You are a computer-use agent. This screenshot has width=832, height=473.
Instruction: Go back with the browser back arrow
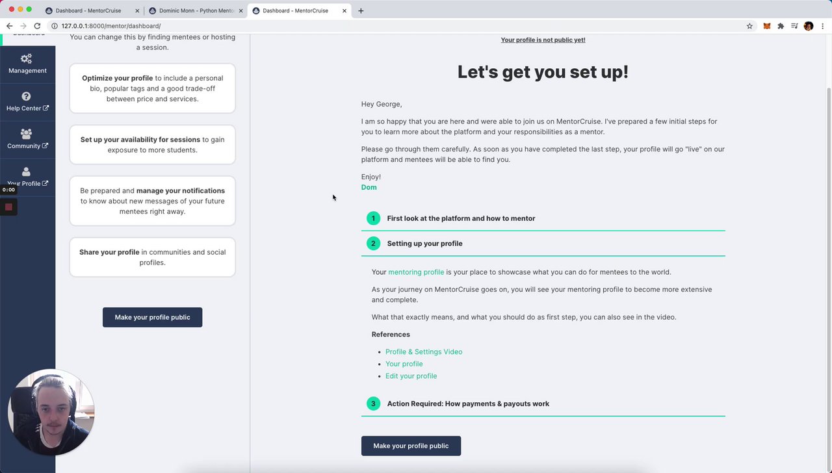point(9,26)
